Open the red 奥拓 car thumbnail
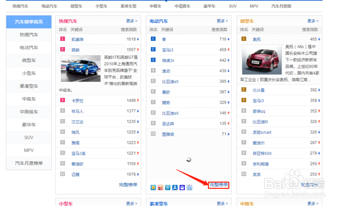 [x=262, y=60]
